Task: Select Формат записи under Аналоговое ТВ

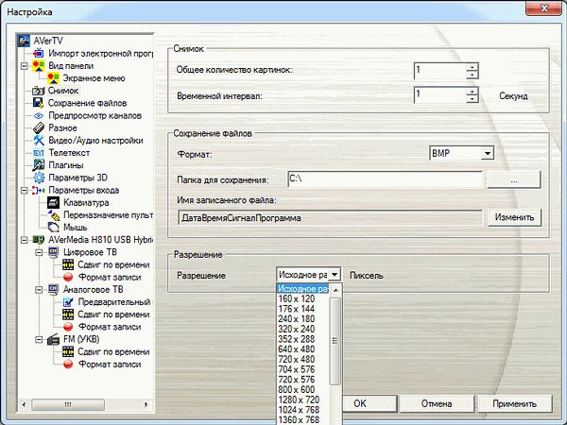Action: click(x=110, y=327)
